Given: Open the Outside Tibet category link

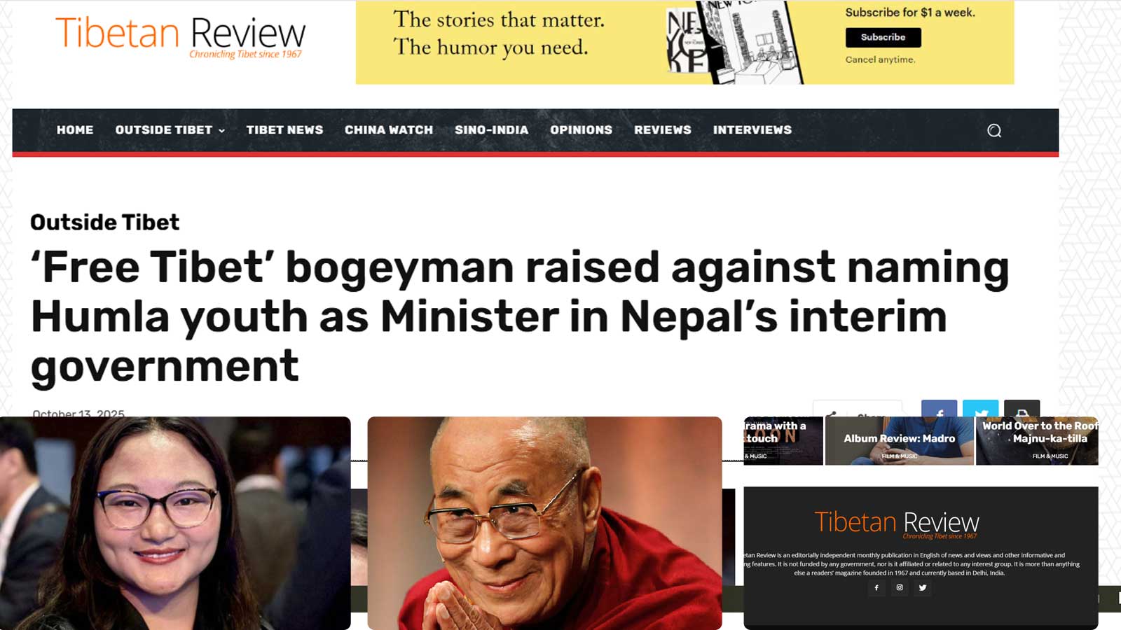Looking at the screenshot, I should (104, 222).
